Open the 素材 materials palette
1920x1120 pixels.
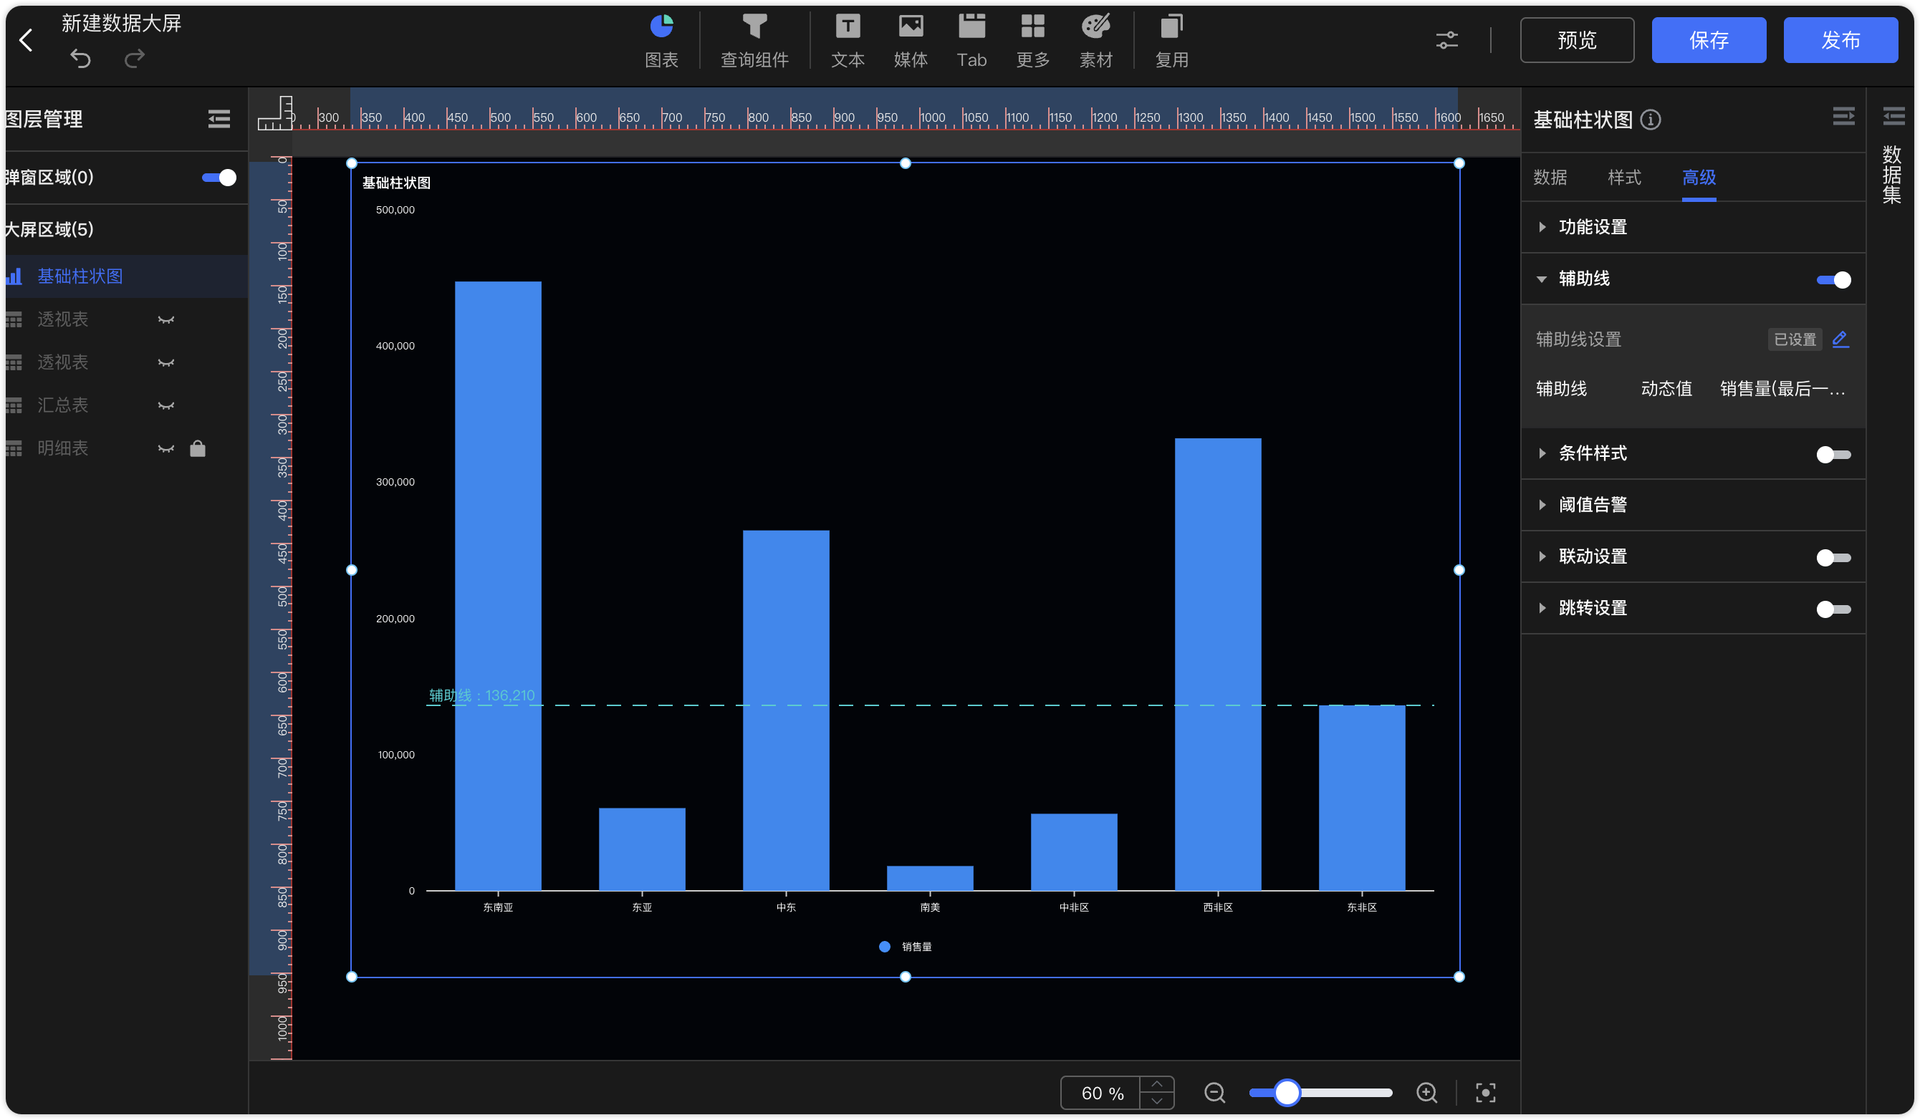1095,41
